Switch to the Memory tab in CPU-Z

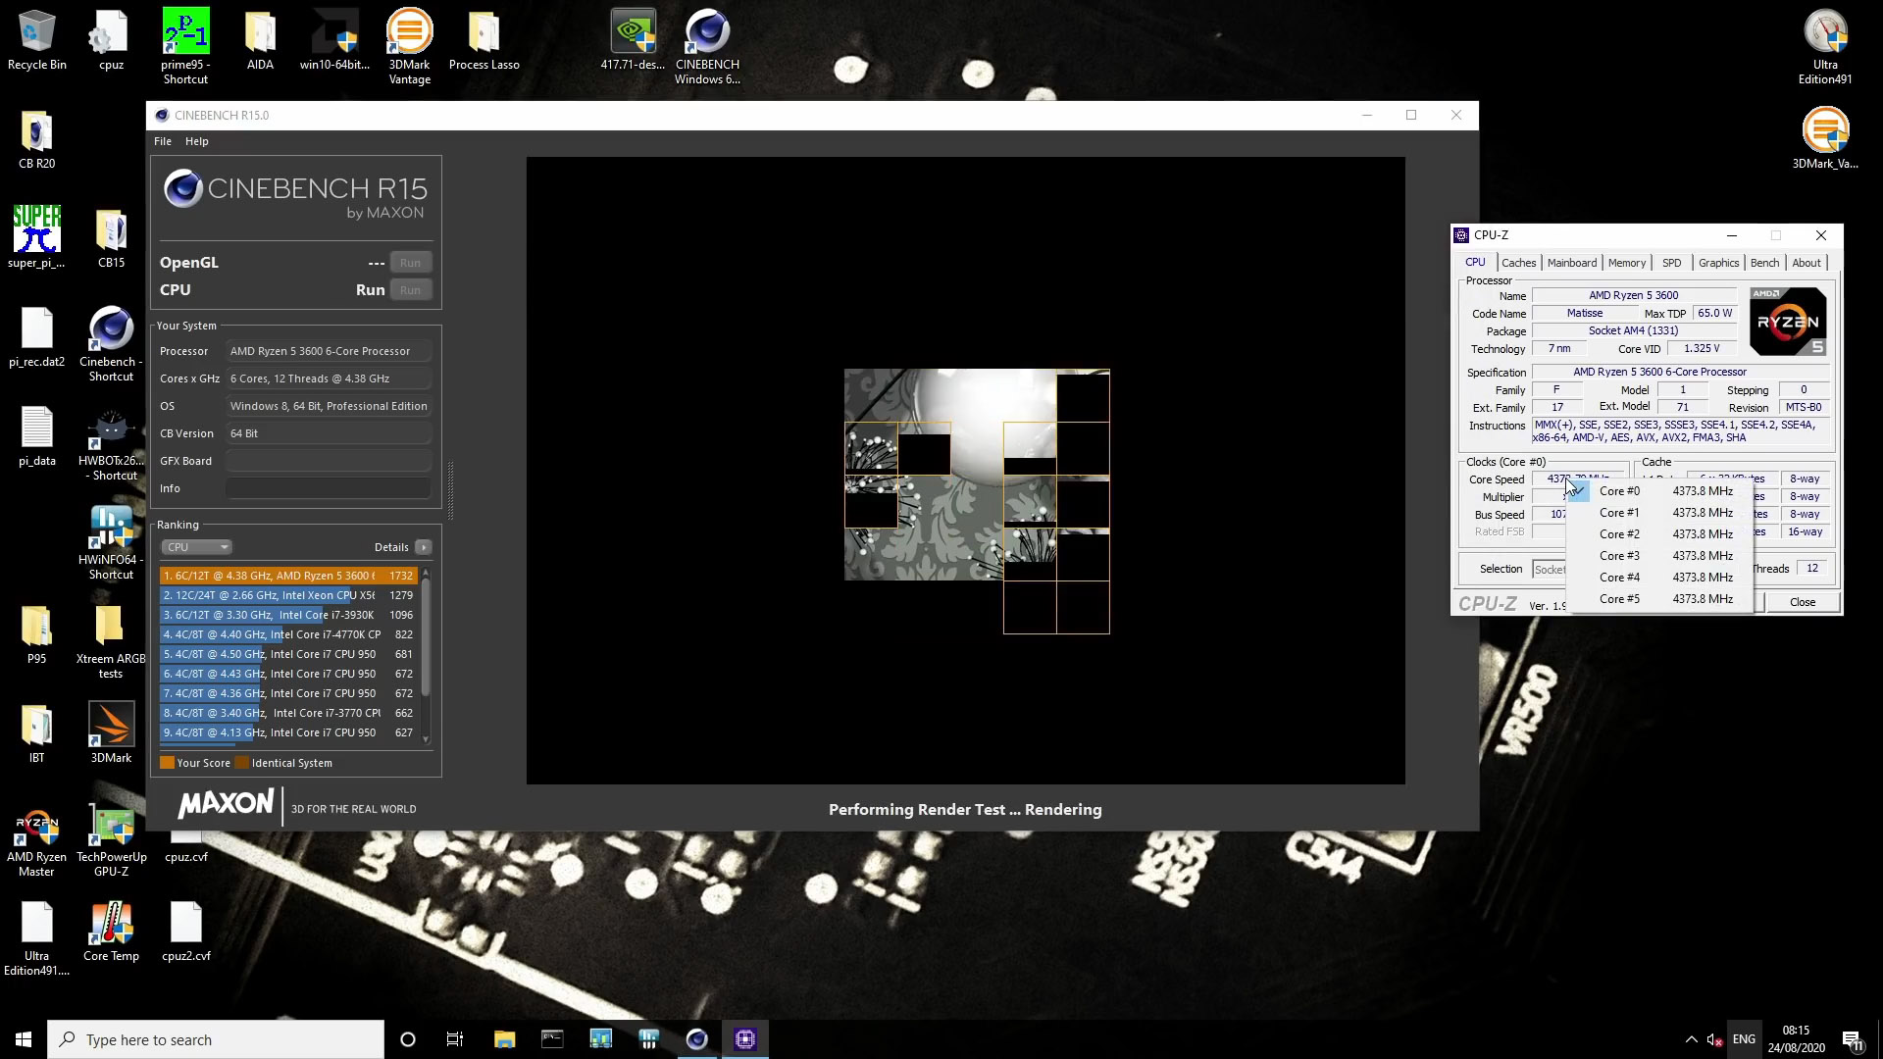coord(1626,263)
